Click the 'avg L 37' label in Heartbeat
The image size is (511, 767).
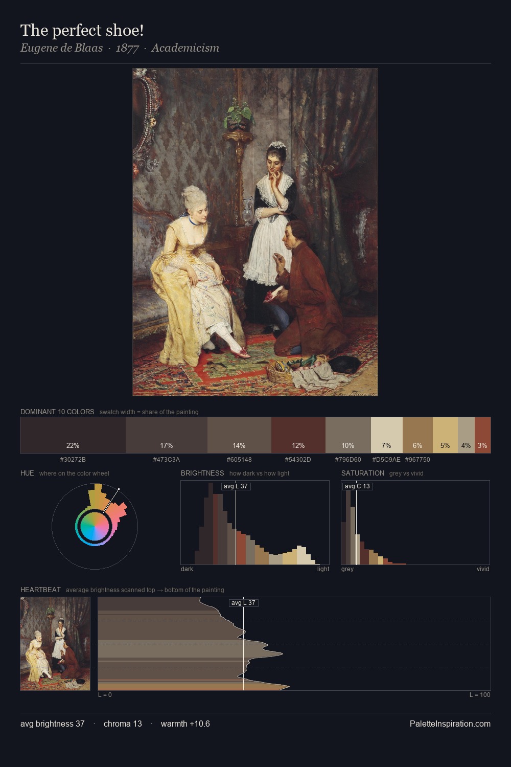coord(243,603)
